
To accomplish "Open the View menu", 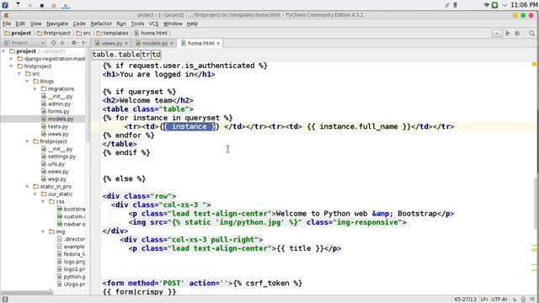I will click(x=35, y=24).
